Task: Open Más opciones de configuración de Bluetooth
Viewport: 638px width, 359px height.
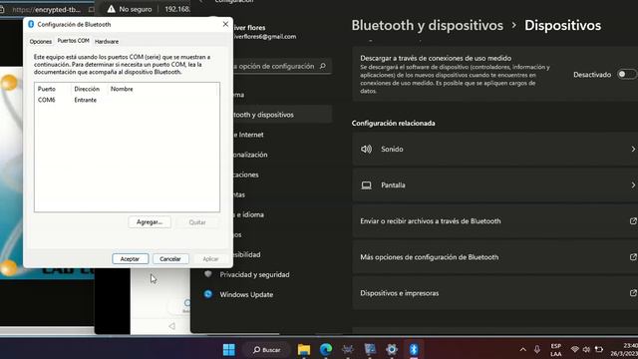Action: 494,257
